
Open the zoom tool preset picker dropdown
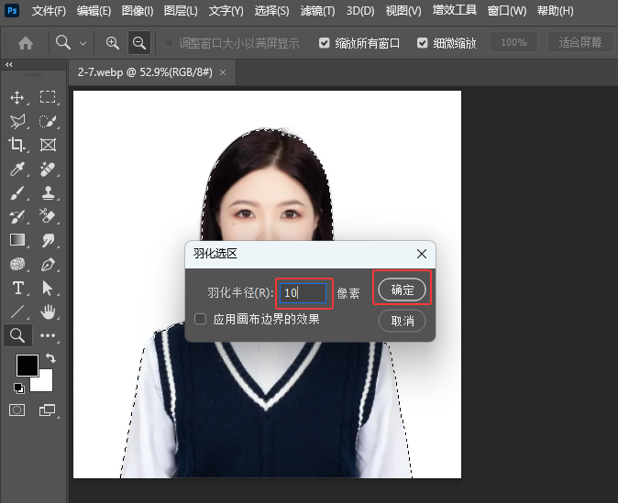coord(83,43)
